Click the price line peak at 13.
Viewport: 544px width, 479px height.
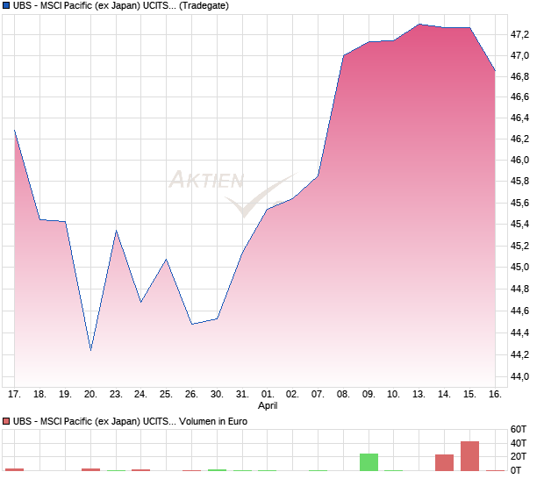click(419, 25)
